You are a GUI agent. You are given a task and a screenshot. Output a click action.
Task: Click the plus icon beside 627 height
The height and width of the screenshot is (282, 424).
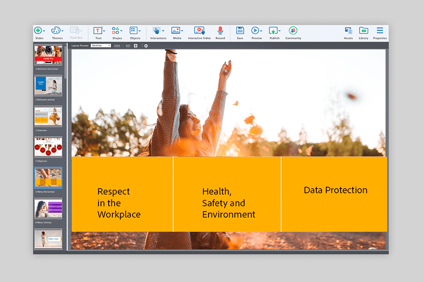(136, 46)
